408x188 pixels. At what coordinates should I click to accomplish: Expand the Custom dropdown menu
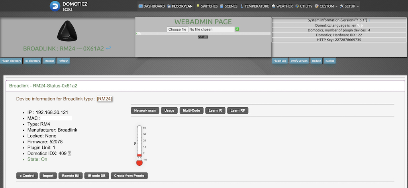click(x=326, y=6)
